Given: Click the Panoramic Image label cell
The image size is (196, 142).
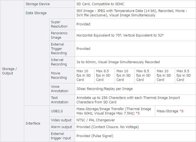Looking at the screenshot, I should (x=62, y=35).
